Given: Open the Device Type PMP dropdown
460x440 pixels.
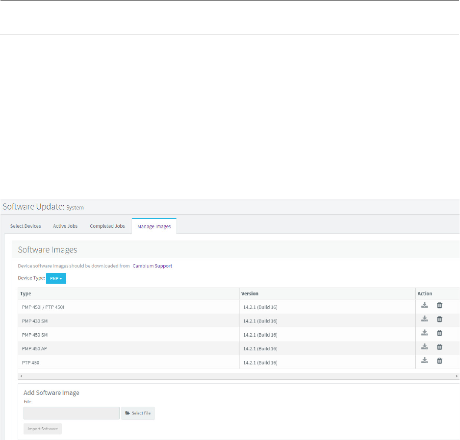Looking at the screenshot, I should pyautogui.click(x=56, y=278).
